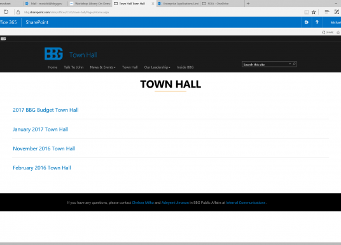Click the web note pen icon
Viewport: 341px width, 245px height.
pyautogui.click(x=337, y=12)
